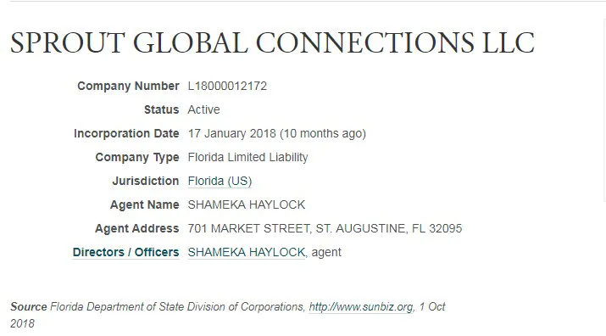The height and width of the screenshot is (336, 606).
Task: Click the Florida Limited Liability company type
Action: [247, 158]
